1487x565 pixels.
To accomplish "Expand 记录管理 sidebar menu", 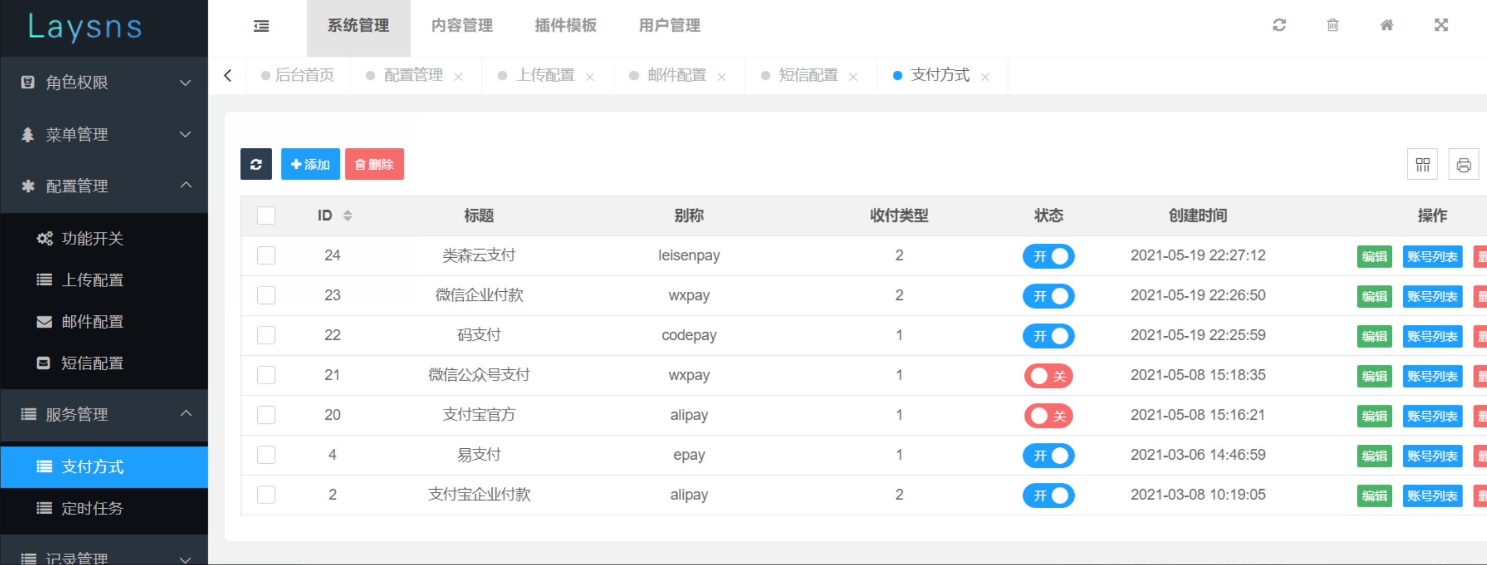I will pyautogui.click(x=103, y=555).
